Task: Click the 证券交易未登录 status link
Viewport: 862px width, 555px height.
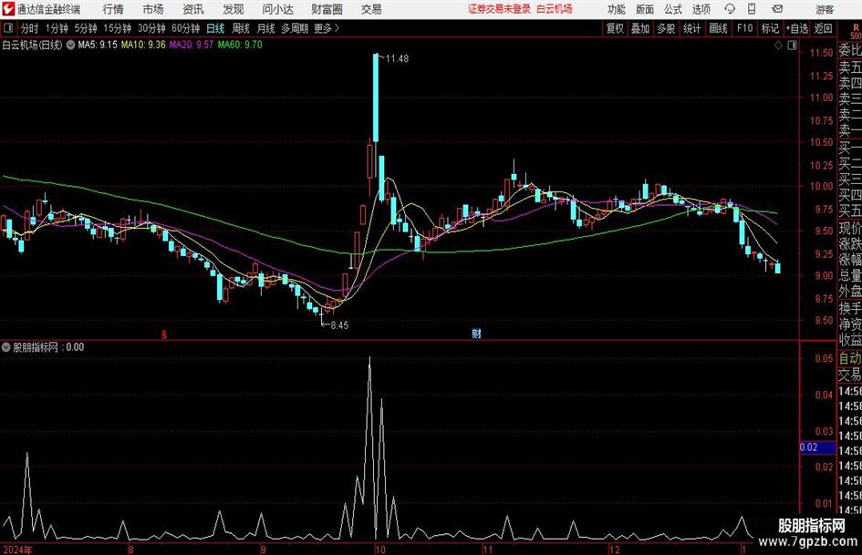Action: point(499,9)
